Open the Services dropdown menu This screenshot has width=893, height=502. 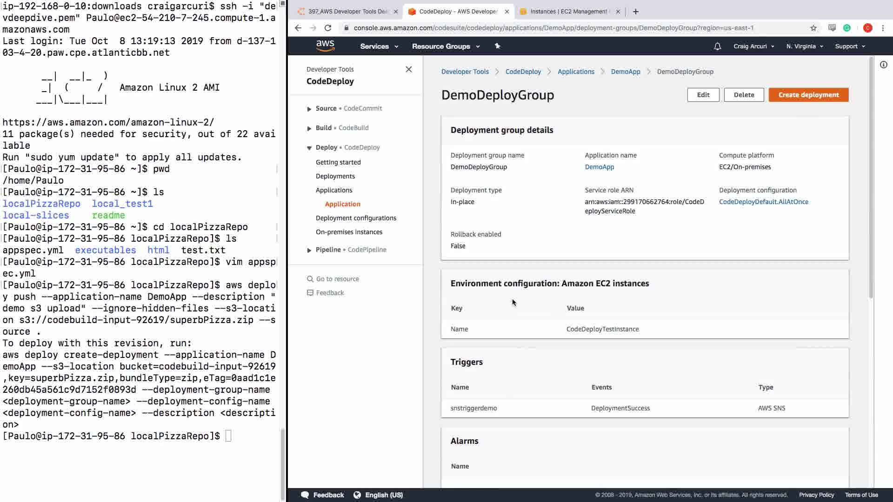pyautogui.click(x=379, y=46)
